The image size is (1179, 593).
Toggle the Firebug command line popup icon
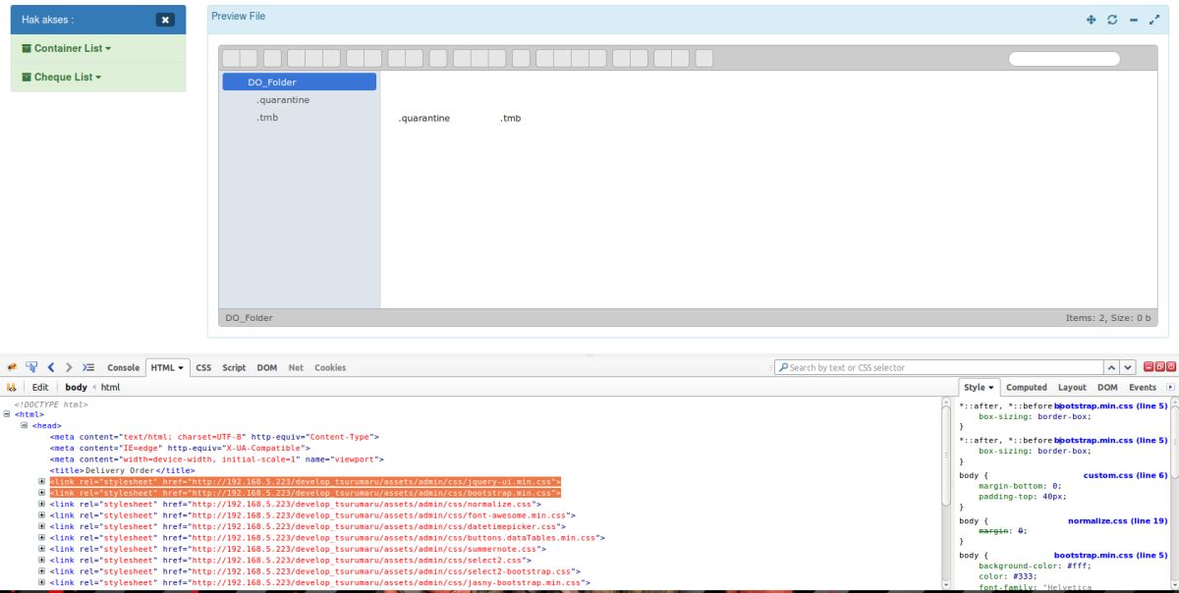click(88, 367)
